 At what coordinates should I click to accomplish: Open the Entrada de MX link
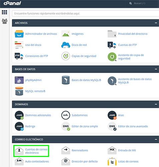point(127,150)
